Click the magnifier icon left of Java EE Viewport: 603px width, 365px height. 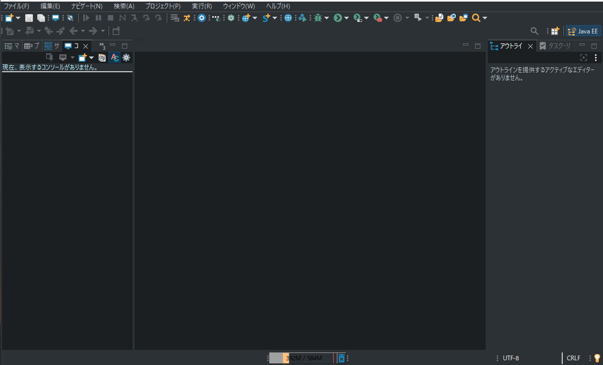coord(534,31)
